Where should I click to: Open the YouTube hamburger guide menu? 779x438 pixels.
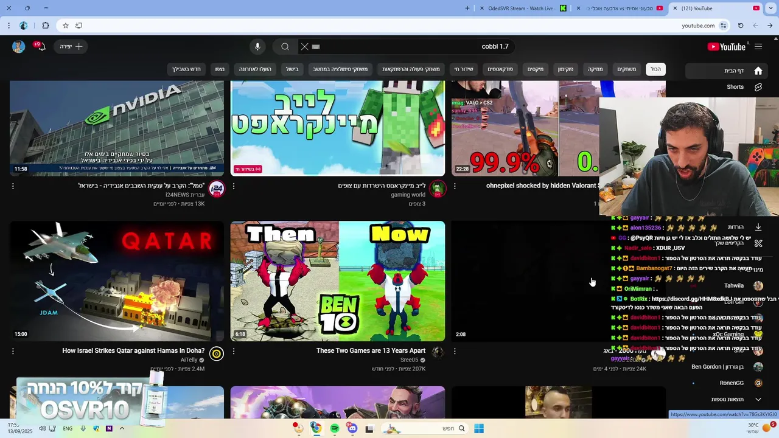pyautogui.click(x=758, y=47)
